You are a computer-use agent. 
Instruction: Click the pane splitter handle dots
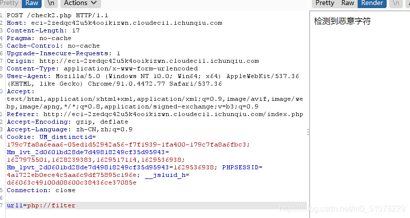pos(308,132)
